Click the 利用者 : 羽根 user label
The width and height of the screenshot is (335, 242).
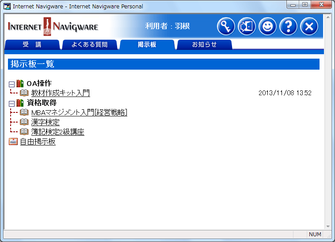coord(167,26)
